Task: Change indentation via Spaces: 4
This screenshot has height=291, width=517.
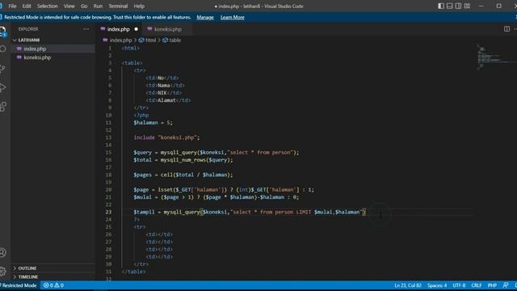Action: click(x=437, y=285)
